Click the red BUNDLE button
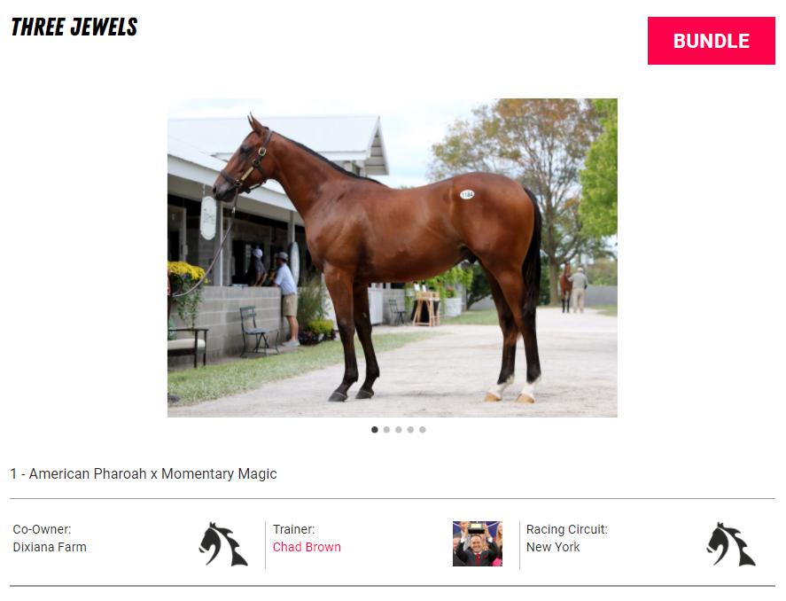This screenshot has width=786, height=601. point(711,41)
